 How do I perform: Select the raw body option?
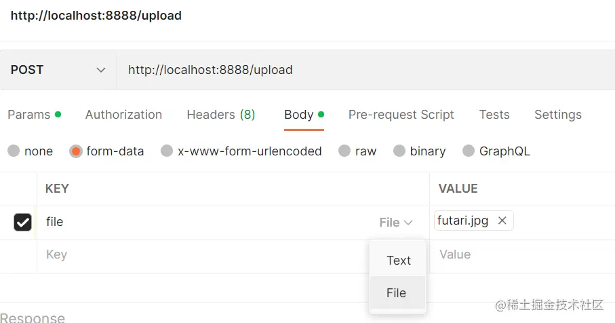[344, 151]
